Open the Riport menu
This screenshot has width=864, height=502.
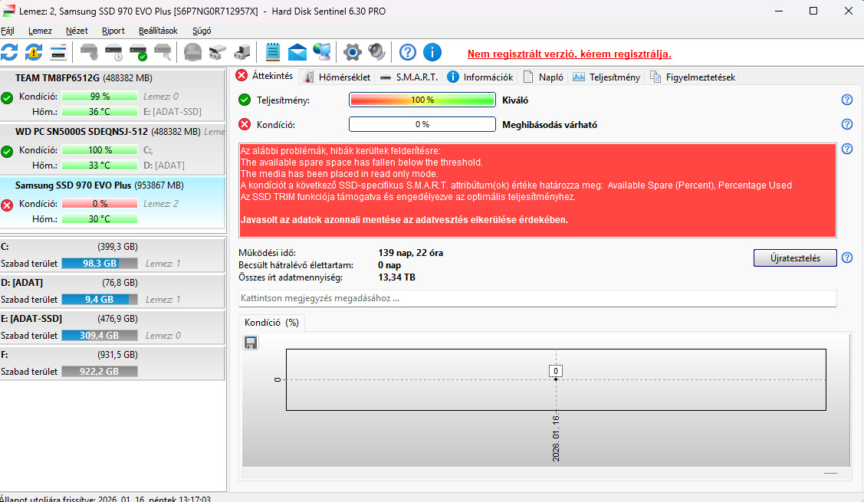(113, 31)
